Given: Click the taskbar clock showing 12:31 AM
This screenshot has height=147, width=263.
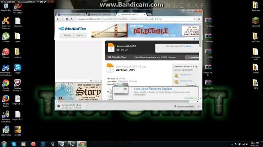Looking at the screenshot, I should 255,144.
